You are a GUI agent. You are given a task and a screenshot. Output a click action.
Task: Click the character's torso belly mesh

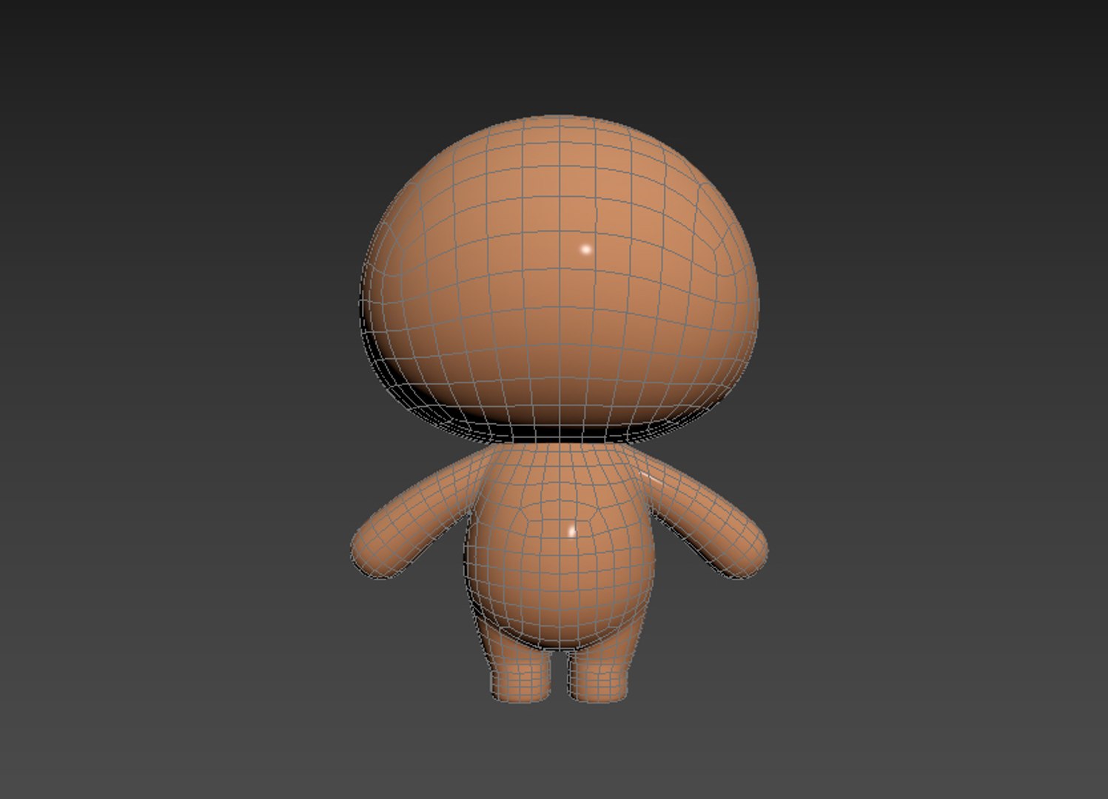pos(559,547)
